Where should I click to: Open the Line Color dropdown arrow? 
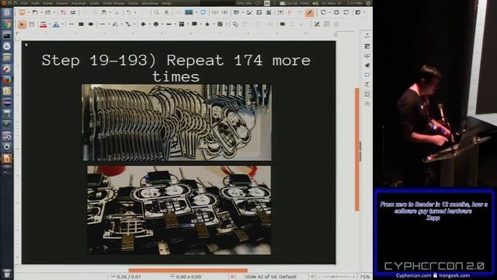pyautogui.click(x=50, y=24)
